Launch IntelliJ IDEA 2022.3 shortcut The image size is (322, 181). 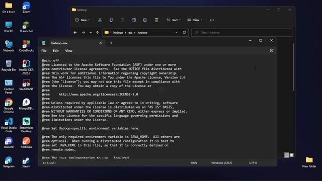(26, 67)
